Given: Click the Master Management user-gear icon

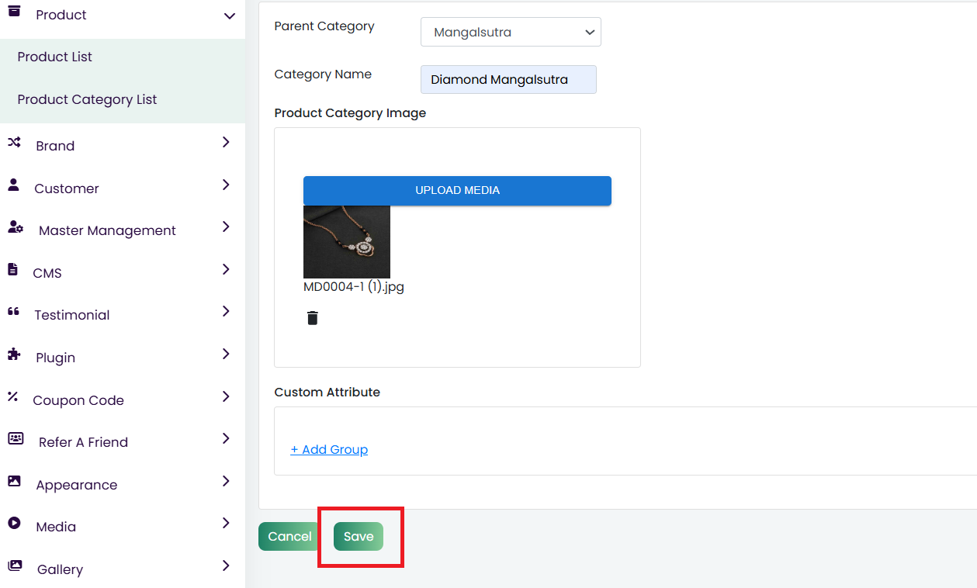Looking at the screenshot, I should 15,227.
